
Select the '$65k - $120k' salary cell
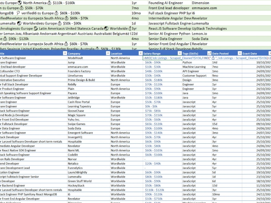pos(162,124)
